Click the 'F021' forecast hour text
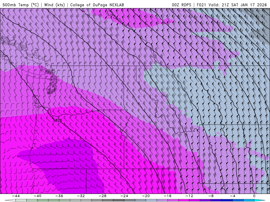The height and width of the screenshot is (202, 270). click(201, 5)
